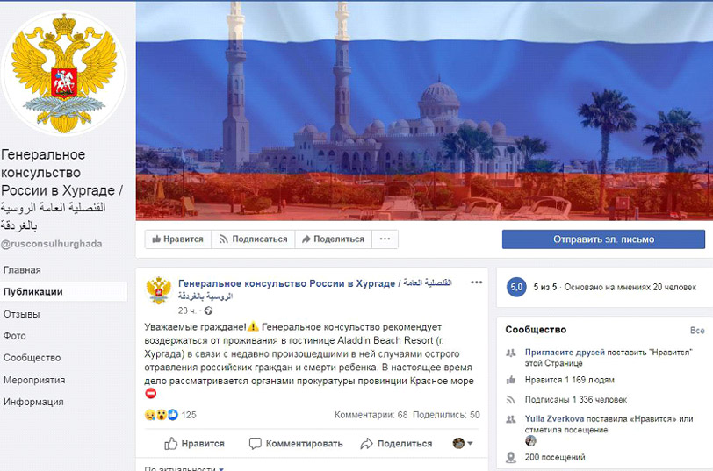Click the reaction emojis beside 125
Screen dimensions: 713x471
(161, 415)
